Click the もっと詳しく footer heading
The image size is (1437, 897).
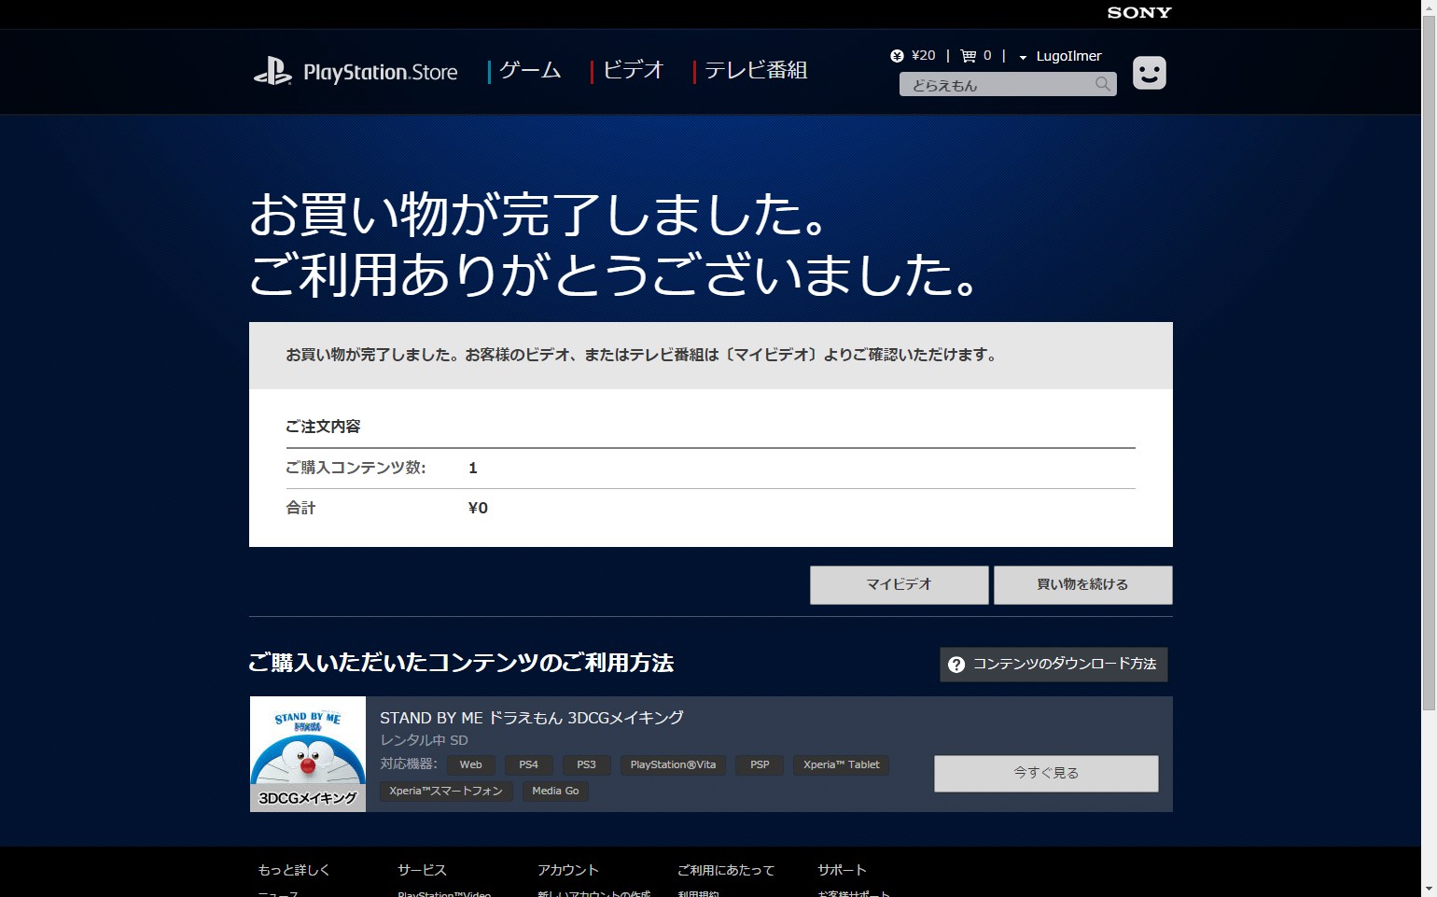294,870
